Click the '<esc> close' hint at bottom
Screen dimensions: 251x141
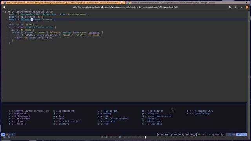tap(109, 137)
